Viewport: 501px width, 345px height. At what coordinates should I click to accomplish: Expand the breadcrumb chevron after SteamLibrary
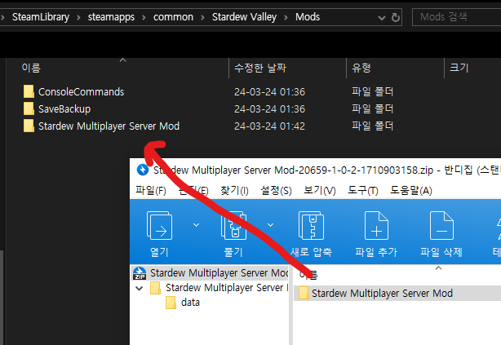click(78, 17)
